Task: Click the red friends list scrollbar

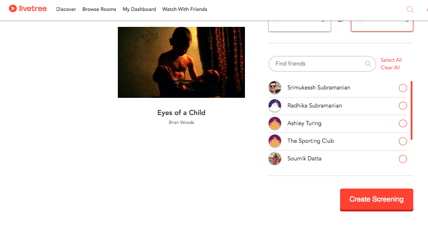Action: click(x=411, y=110)
